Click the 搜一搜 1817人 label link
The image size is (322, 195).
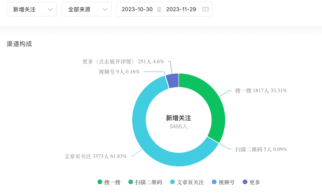[261, 90]
